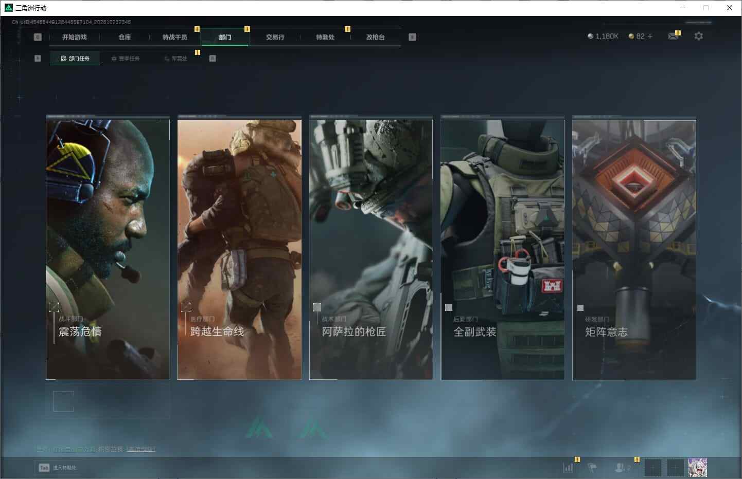Click the empty square slot below 震荡危情 card

pyautogui.click(x=63, y=401)
